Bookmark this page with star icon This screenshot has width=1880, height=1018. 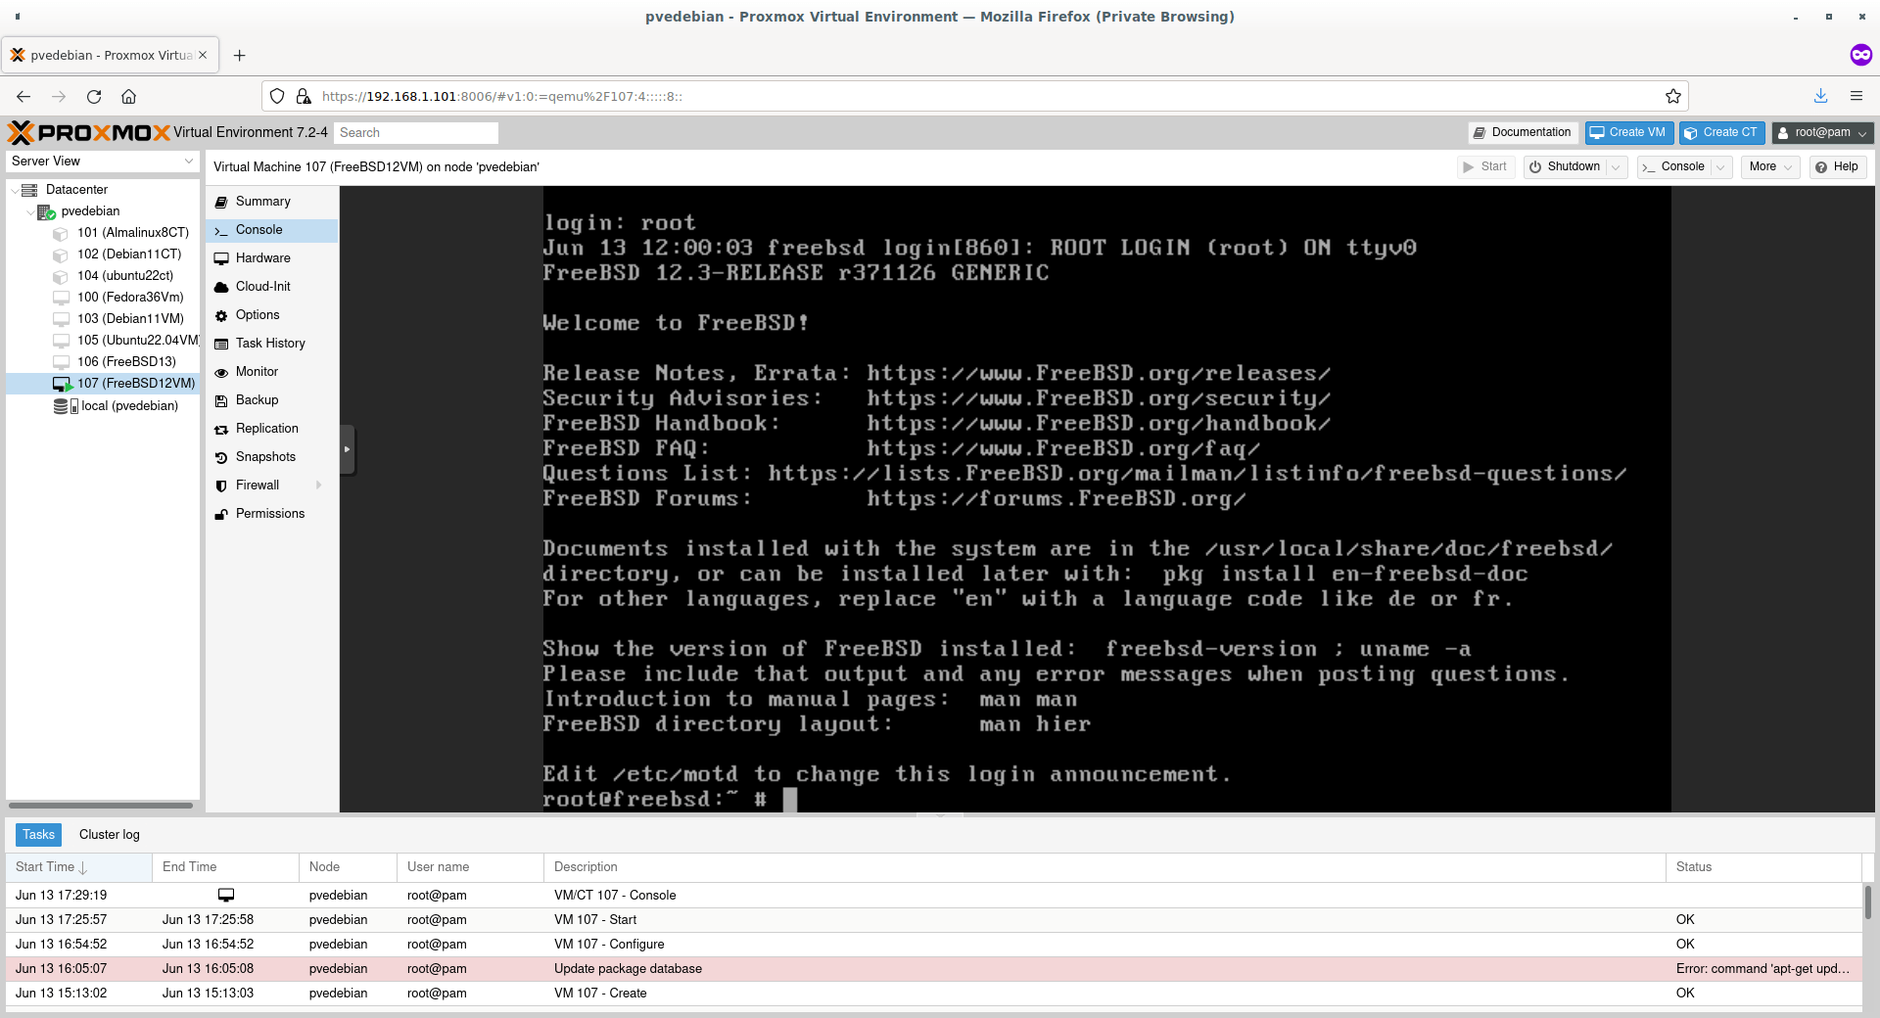coord(1672,96)
